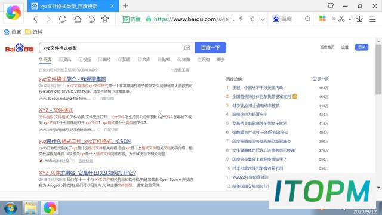Viewport: 382px width, 215px height.
Task: Reload the page with the refresh icon
Action: pyautogui.click(x=63, y=19)
